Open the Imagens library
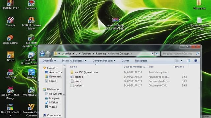The width and height of the screenshot is (211, 118). [52, 98]
